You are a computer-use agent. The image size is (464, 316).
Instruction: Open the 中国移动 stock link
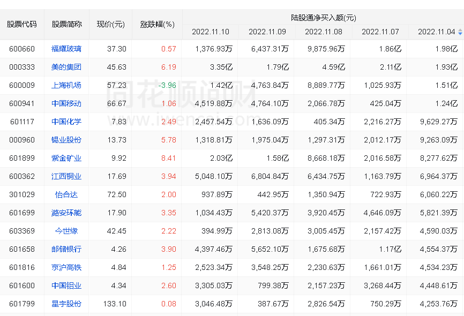tap(66, 103)
